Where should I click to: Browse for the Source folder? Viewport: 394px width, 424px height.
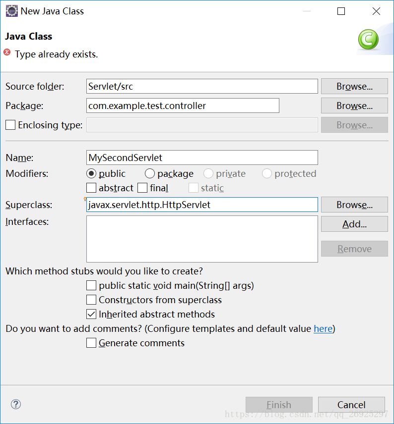[x=354, y=86]
